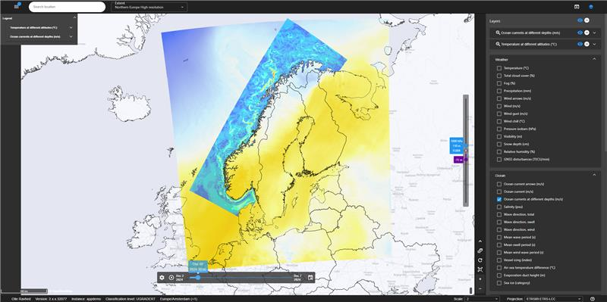Click Air-sea temperature difference label

(529, 267)
